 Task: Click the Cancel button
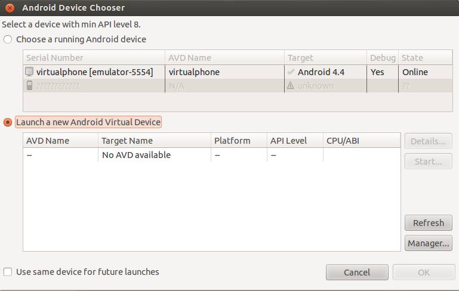[357, 273]
